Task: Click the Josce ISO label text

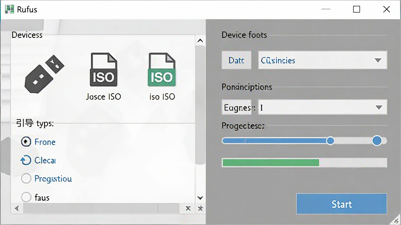Action: tap(103, 97)
